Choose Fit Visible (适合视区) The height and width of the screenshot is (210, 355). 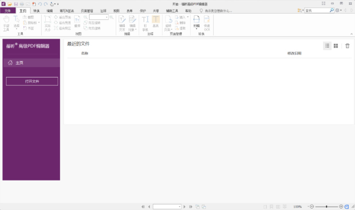[62, 28]
